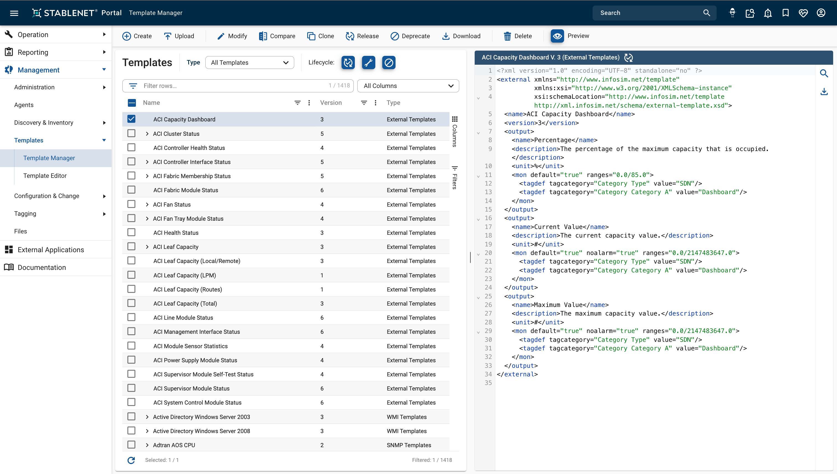This screenshot has width=837, height=474.
Task: Open the Name column options menu
Action: click(309, 103)
